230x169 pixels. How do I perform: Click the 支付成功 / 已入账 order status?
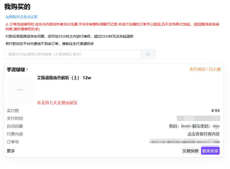pyautogui.click(x=205, y=69)
